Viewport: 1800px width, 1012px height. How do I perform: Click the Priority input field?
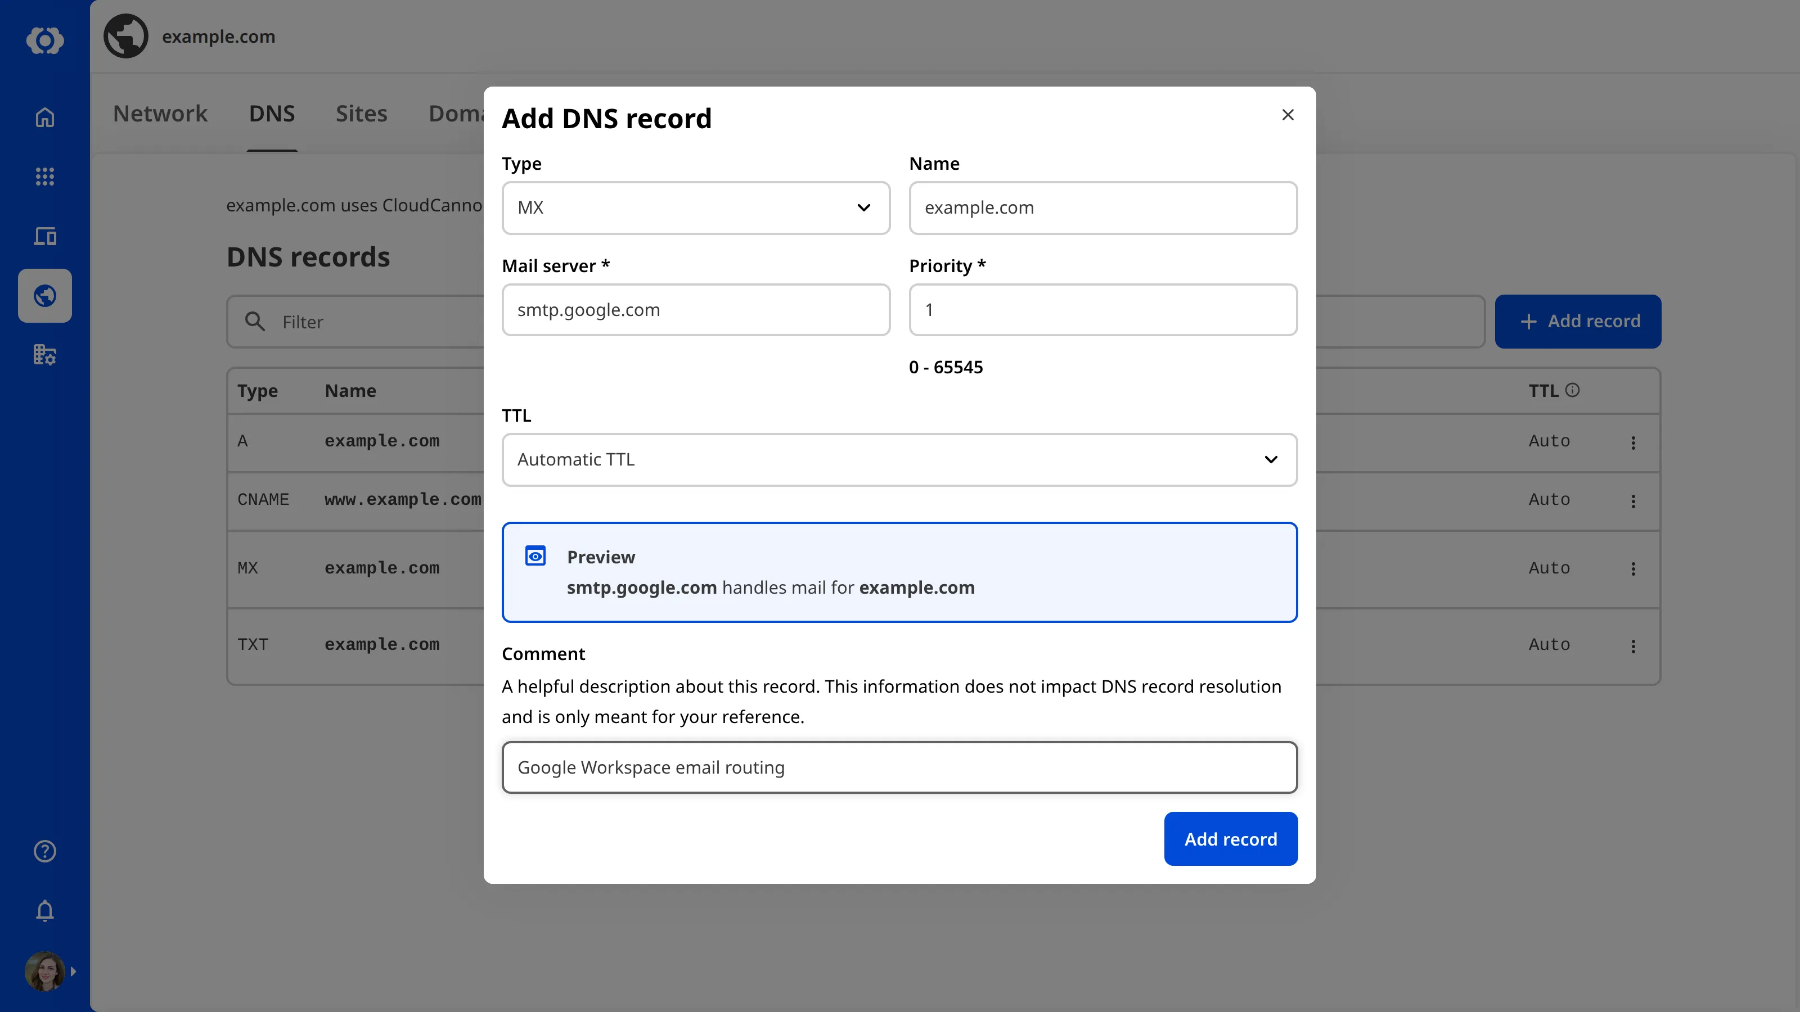tap(1102, 309)
